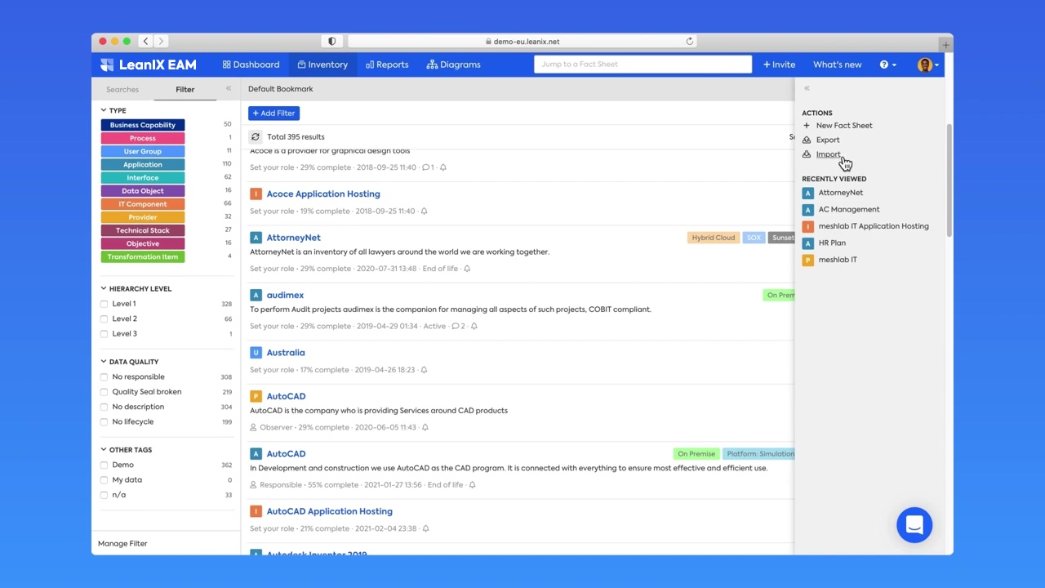
Task: Switch to the Searches tab
Action: (122, 90)
